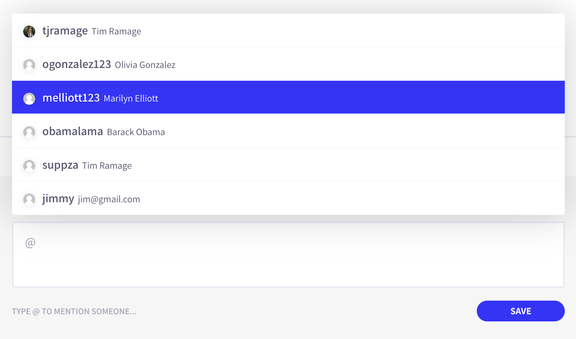
Task: Click jimmy's default avatar icon
Action: click(x=29, y=199)
